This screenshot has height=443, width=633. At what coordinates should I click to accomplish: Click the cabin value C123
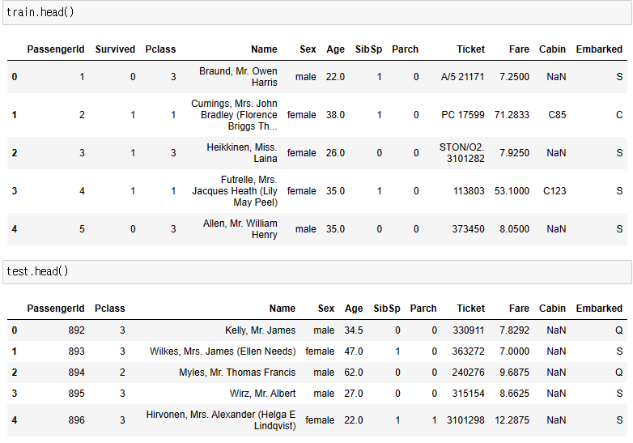(x=554, y=190)
